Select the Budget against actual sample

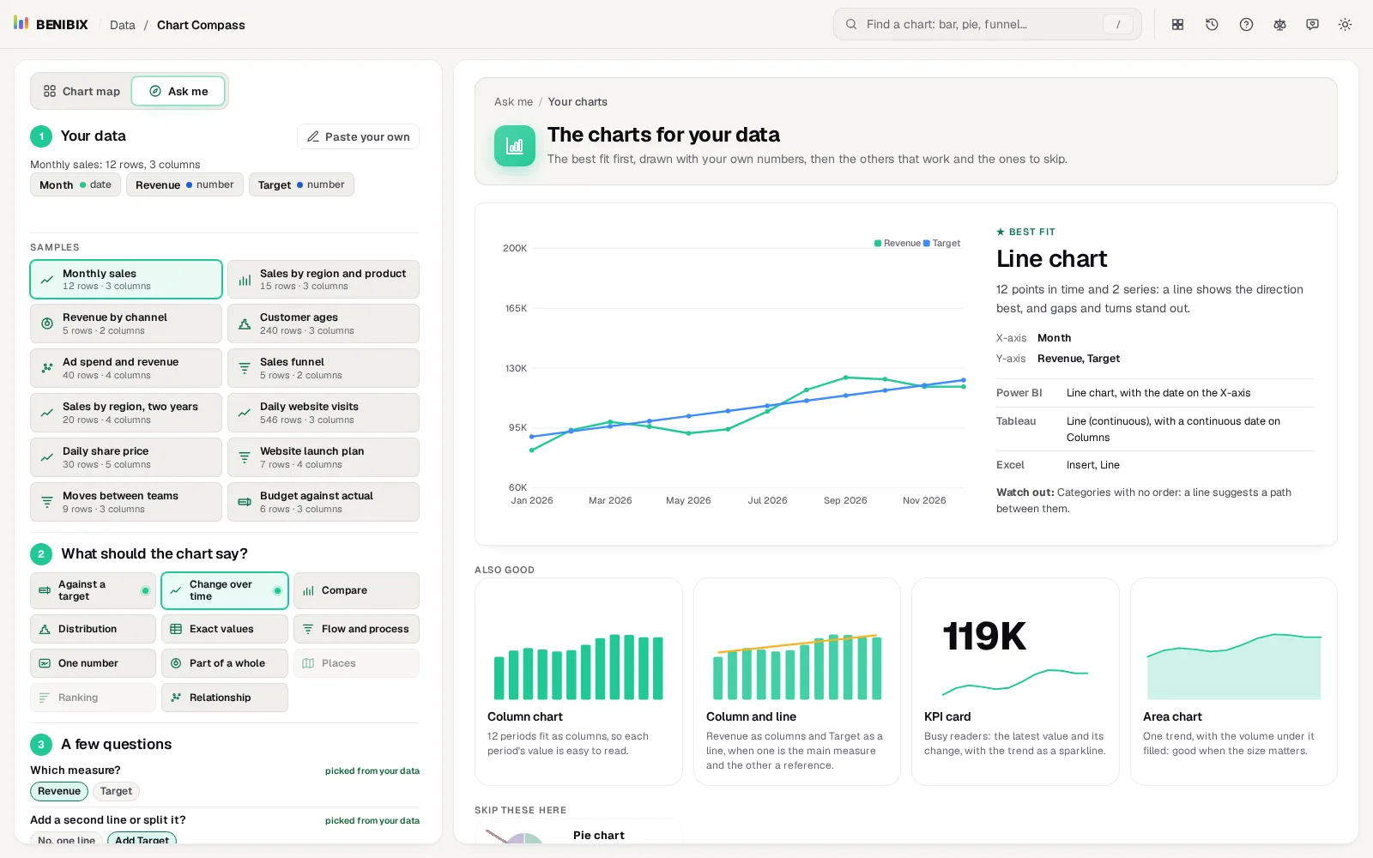pyautogui.click(x=324, y=502)
